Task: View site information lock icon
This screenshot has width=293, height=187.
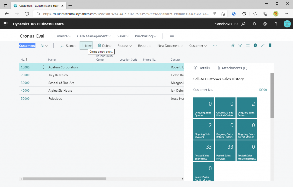Action: tap(38, 14)
